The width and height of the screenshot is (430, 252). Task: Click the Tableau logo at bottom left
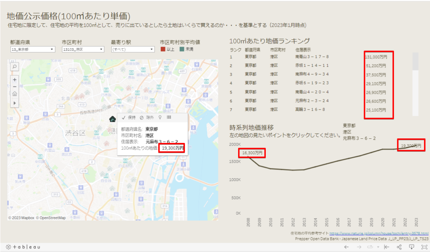pos(20,247)
